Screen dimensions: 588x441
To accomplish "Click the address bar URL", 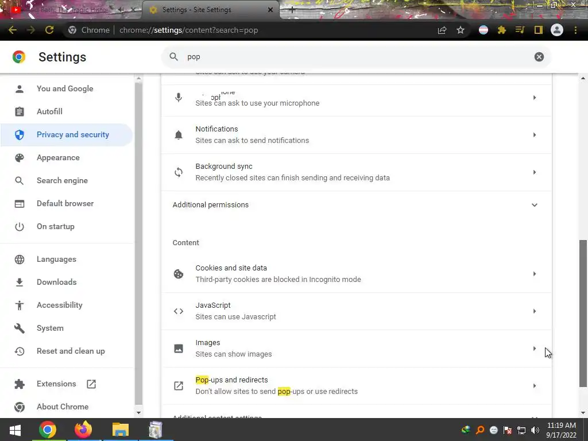I will click(188, 30).
